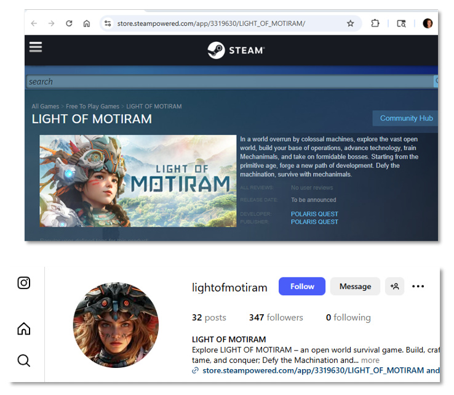Click the Instagram logo icon
The image size is (454, 395).
pyautogui.click(x=24, y=283)
